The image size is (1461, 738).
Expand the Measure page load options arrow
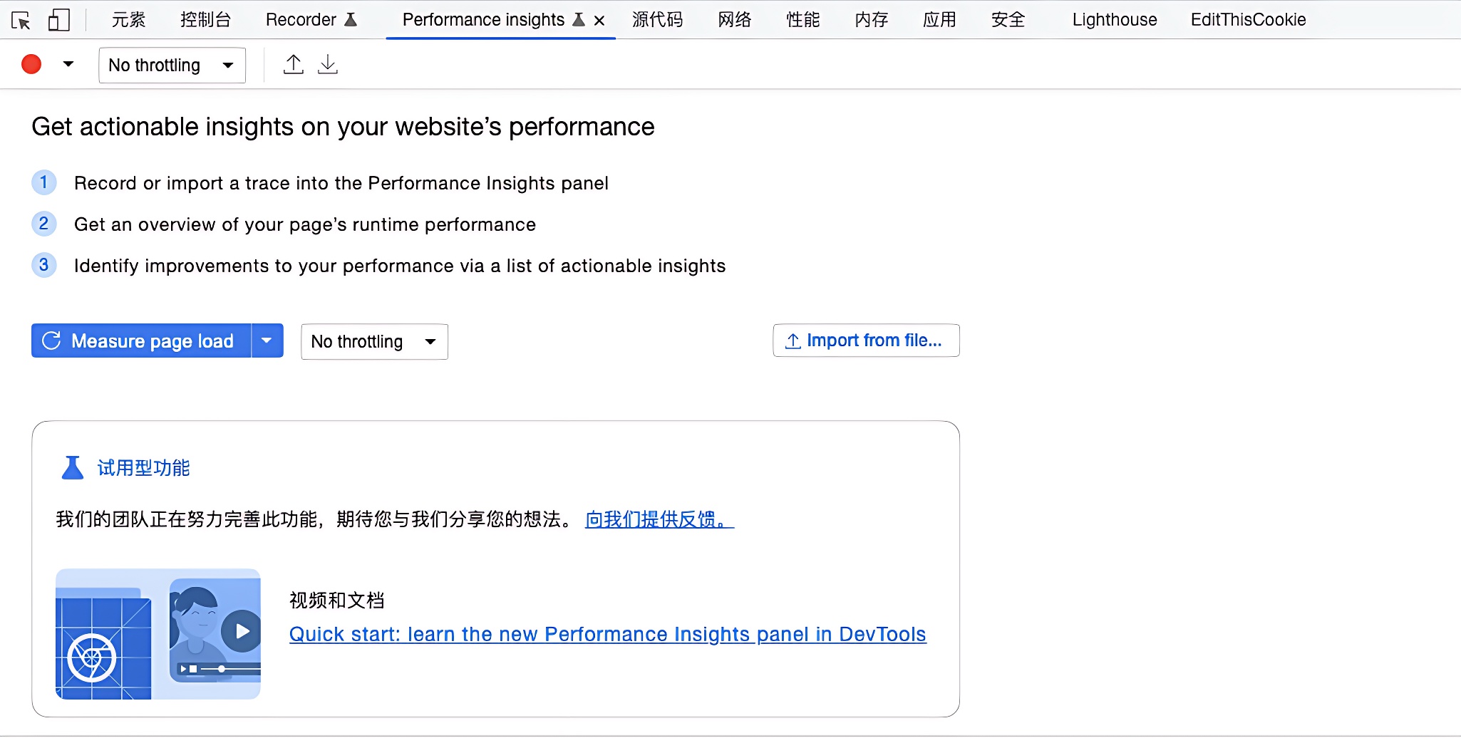pos(267,341)
